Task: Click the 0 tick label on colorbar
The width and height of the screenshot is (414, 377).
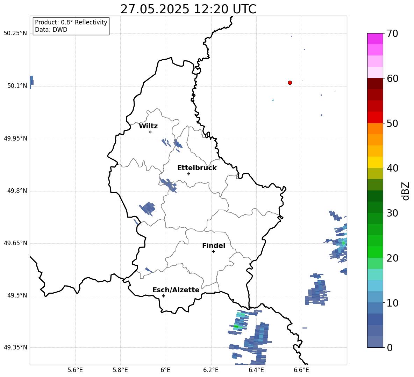Action: (x=390, y=348)
